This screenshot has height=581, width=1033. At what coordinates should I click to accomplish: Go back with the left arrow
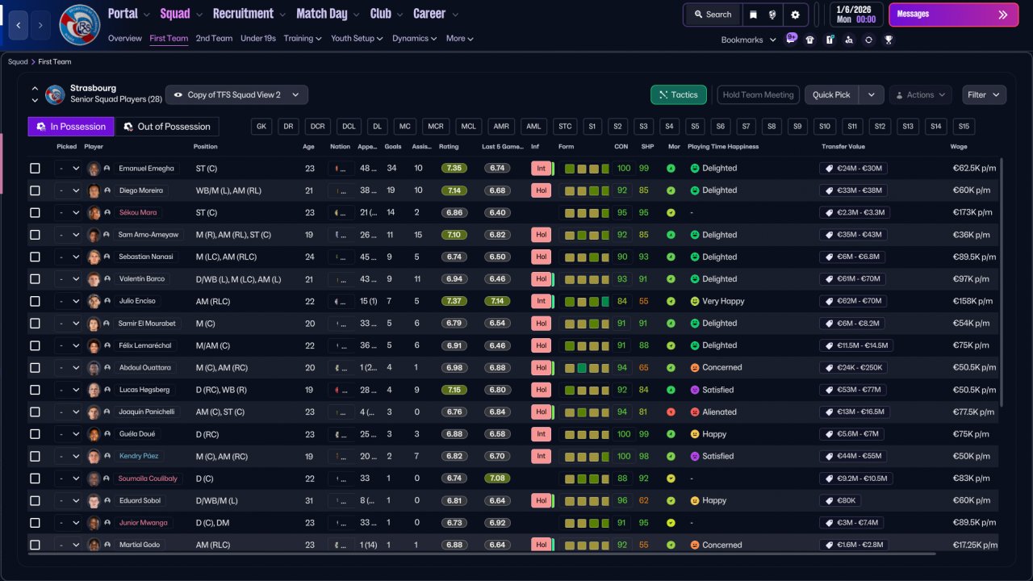pos(19,25)
